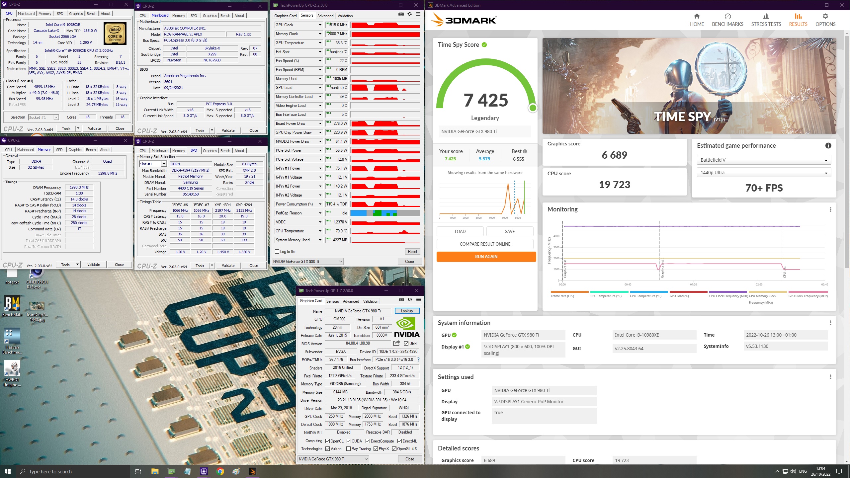This screenshot has width=850, height=478.
Task: Enable the Log to file checkbox
Action: click(x=277, y=252)
